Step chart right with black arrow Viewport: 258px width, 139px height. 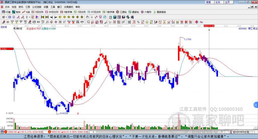pos(56,17)
